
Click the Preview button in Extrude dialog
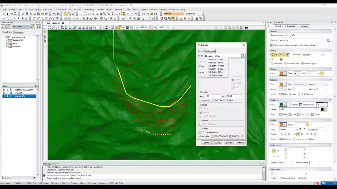[x=229, y=143]
